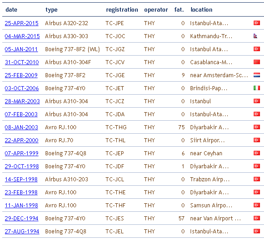The image size is (264, 245).
Task: Click the Turkey flag in the TC-THE row
Action: (x=257, y=192)
